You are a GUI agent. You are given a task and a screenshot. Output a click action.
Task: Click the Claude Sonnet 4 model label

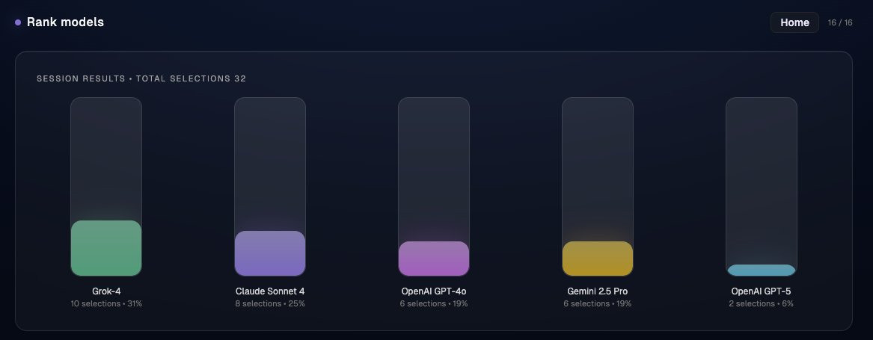tap(270, 291)
